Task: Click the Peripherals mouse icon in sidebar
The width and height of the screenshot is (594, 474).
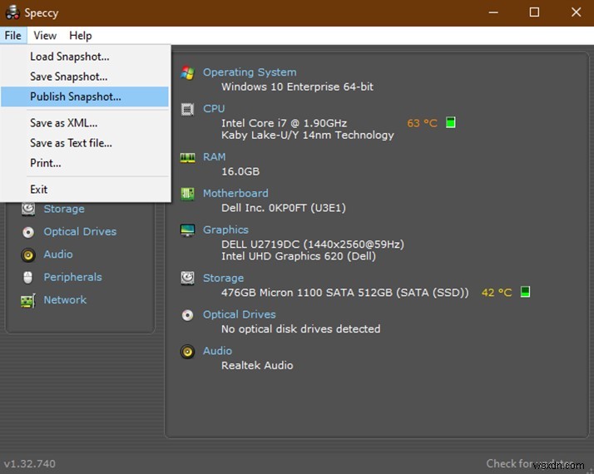Action: pos(28,278)
